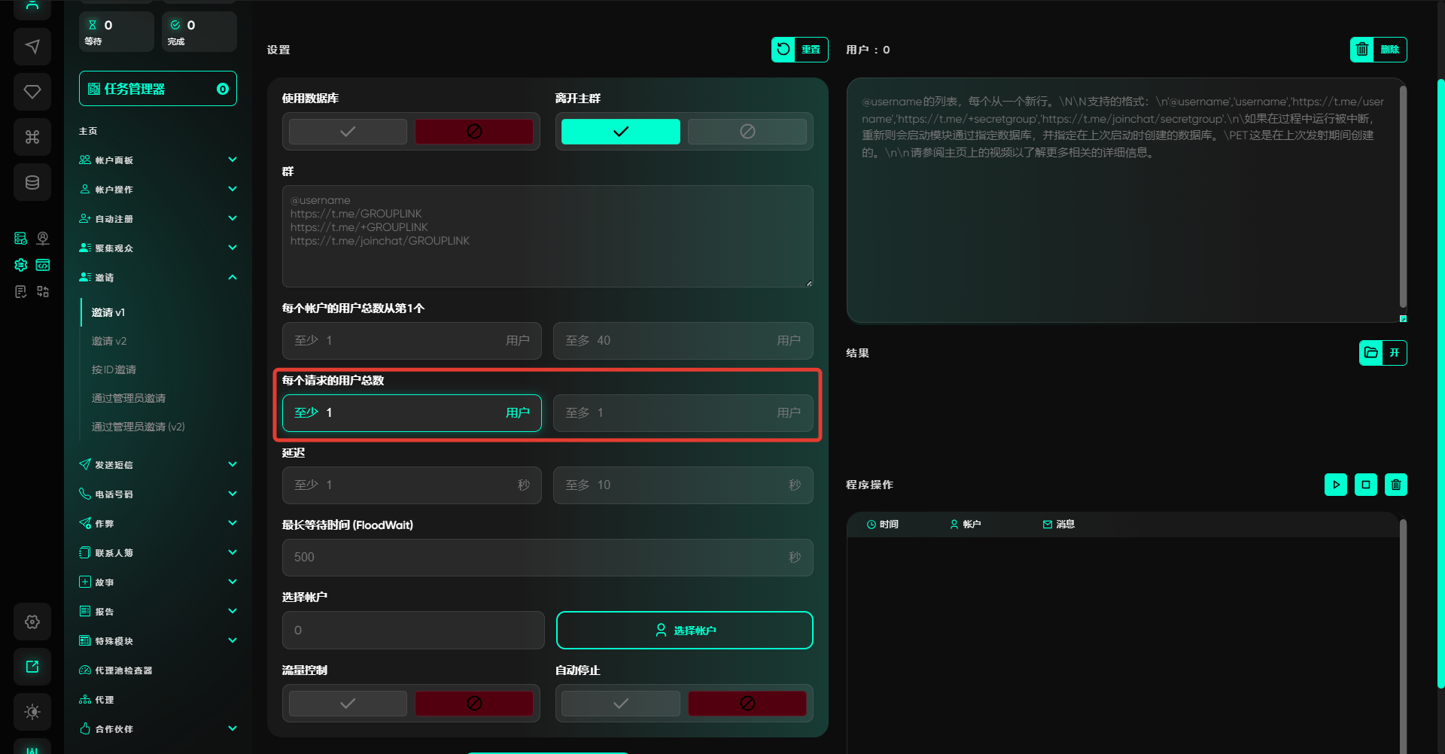
Task: Click the 重置 reset button
Action: [x=799, y=50]
